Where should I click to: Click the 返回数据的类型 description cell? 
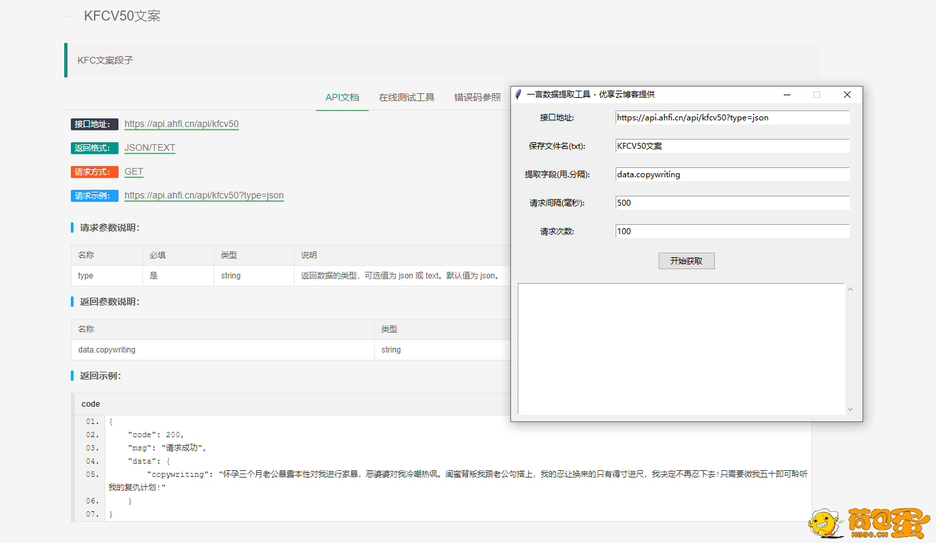(402, 276)
